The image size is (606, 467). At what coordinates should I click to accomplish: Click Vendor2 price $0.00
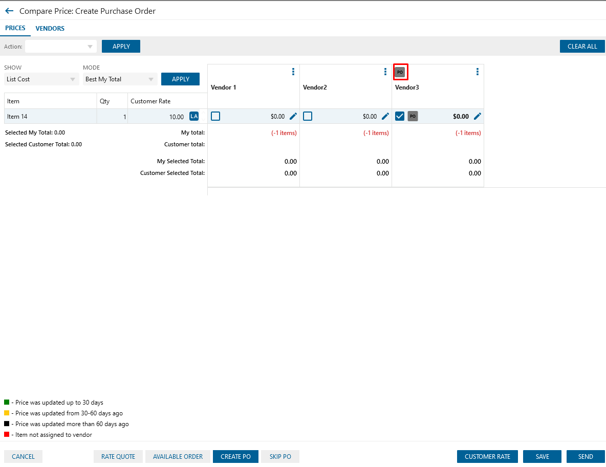coord(370,116)
